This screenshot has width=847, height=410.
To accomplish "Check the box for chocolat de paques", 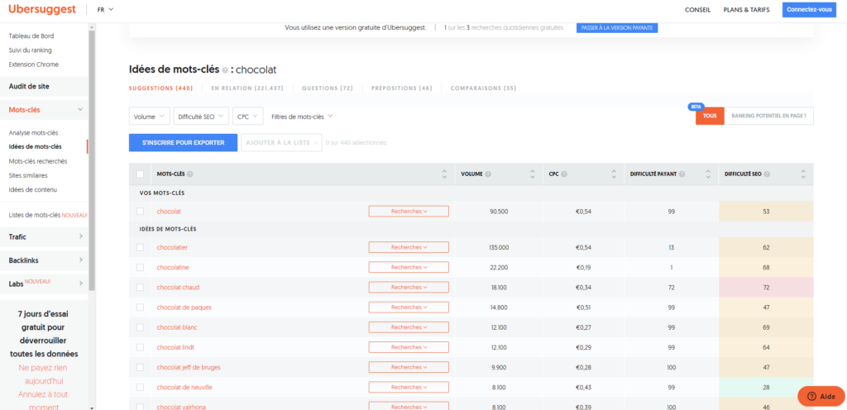I will tap(140, 307).
